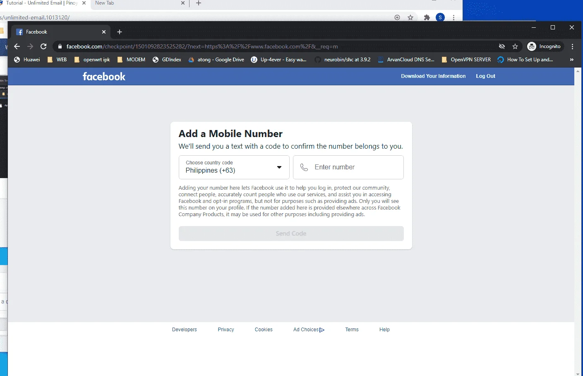Open three-dot menu of background window
This screenshot has width=583, height=376.
click(x=453, y=17)
